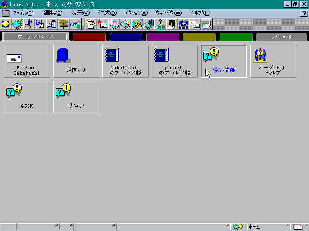Click the document control menu icon beside ファイル
309x231 pixels.
click(6, 13)
